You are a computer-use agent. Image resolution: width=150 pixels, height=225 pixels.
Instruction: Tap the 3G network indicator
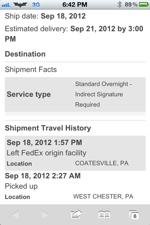[36, 5]
